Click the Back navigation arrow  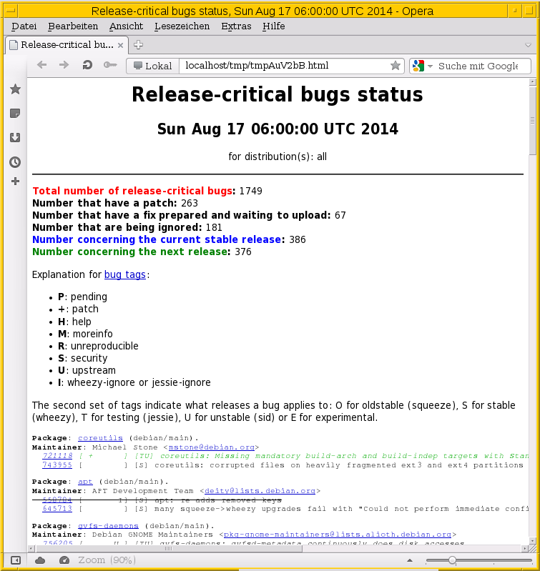pos(41,65)
